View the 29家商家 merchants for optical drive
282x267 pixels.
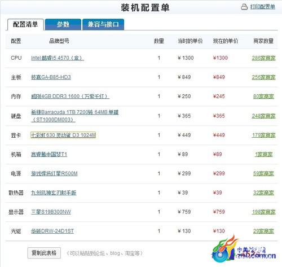pyautogui.click(x=263, y=231)
